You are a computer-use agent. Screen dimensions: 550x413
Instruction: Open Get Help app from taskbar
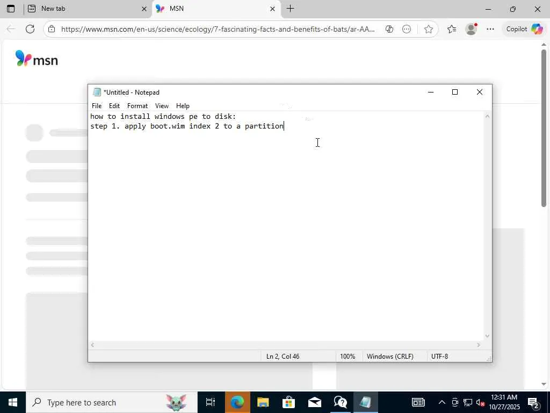coord(340,402)
